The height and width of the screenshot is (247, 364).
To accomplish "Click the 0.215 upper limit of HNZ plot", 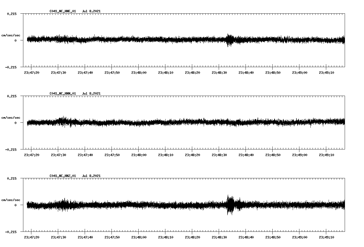I will tap(12, 179).
